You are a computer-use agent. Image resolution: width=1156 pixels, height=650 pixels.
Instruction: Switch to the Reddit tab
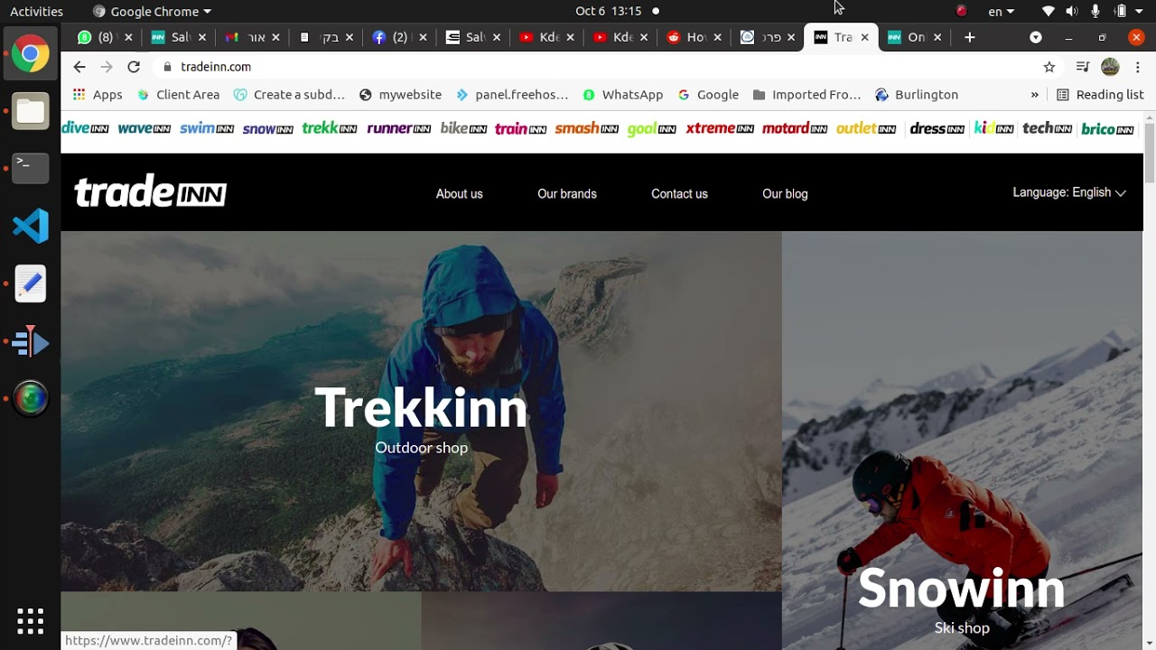(x=692, y=37)
